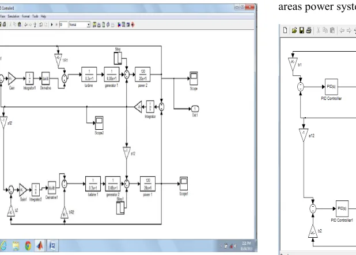The height and width of the screenshot is (255, 356).
Task: Click the Copy icon in Controller window toolbar
Action: tap(15, 25)
